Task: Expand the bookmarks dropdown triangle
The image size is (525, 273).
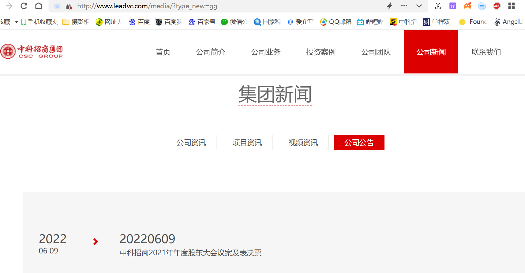Action: tap(17, 22)
